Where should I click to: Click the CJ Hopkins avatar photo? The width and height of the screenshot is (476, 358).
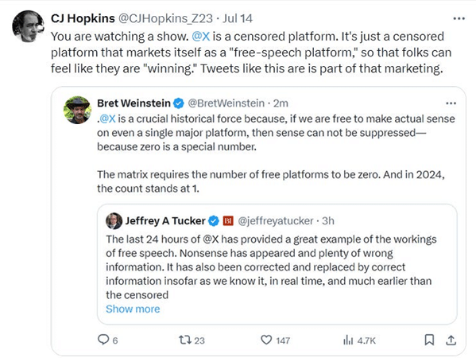29,26
